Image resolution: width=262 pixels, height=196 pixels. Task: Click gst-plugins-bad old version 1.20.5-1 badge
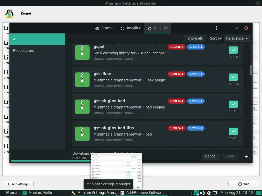[177, 101]
